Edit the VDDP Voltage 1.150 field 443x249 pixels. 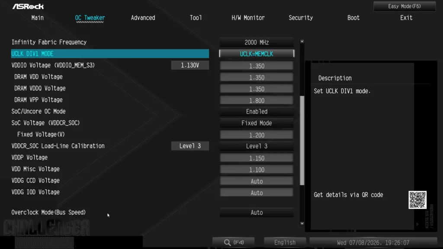(x=257, y=158)
